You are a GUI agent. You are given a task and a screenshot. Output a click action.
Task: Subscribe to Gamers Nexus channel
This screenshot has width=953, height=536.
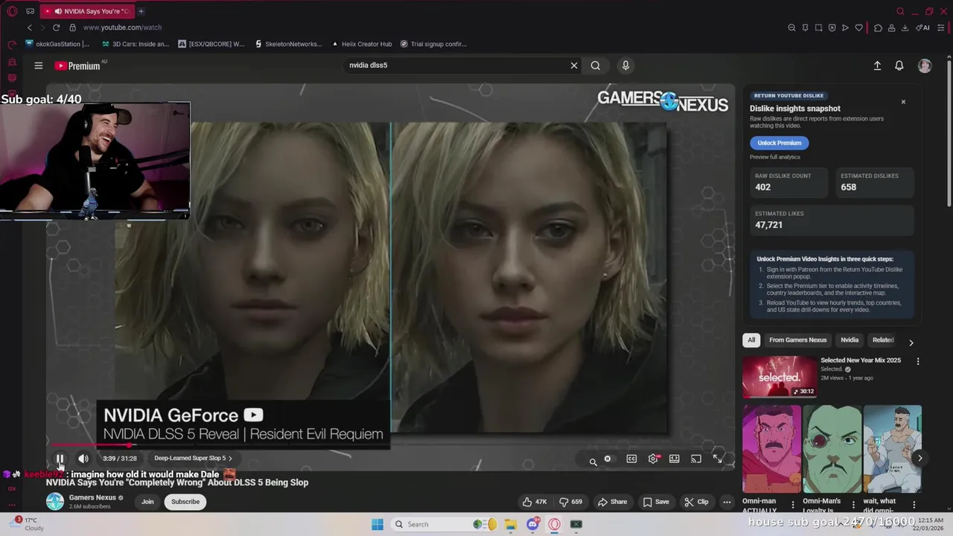(185, 502)
